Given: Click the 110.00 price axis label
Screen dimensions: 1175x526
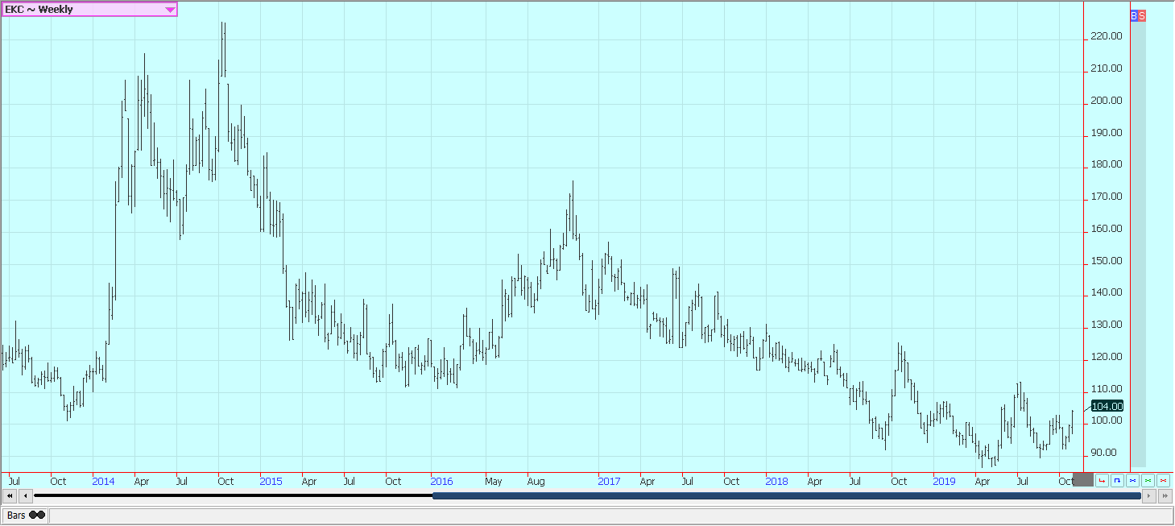Looking at the screenshot, I should click(x=1107, y=389).
